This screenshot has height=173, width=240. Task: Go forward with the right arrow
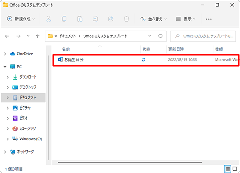(18, 36)
